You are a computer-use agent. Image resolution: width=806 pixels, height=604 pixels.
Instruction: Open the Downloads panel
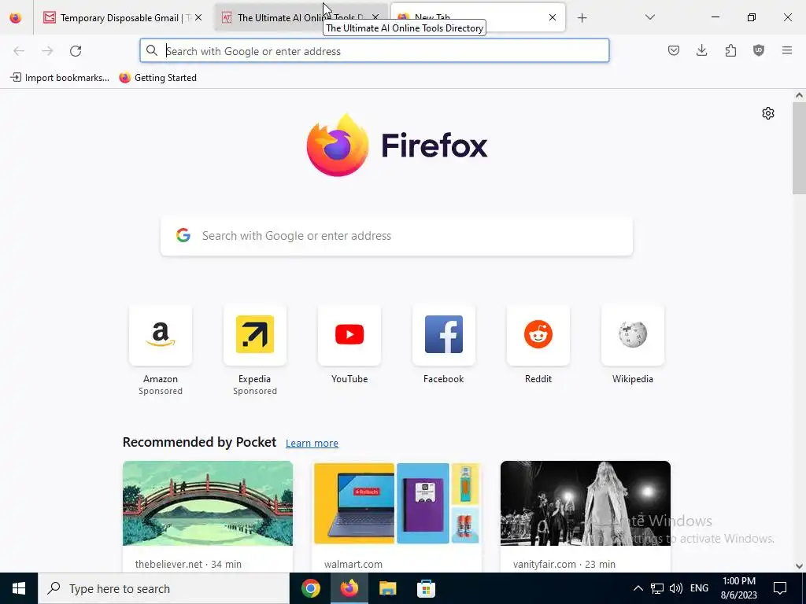[x=701, y=50]
